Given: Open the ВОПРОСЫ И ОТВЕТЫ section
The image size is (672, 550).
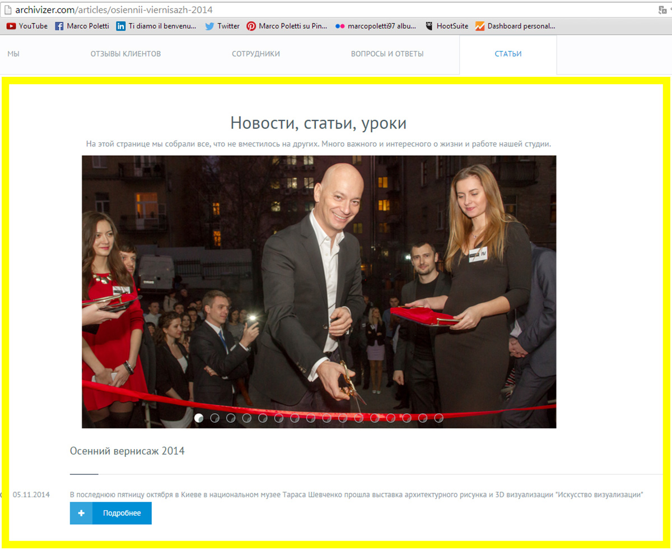Looking at the screenshot, I should click(x=387, y=54).
